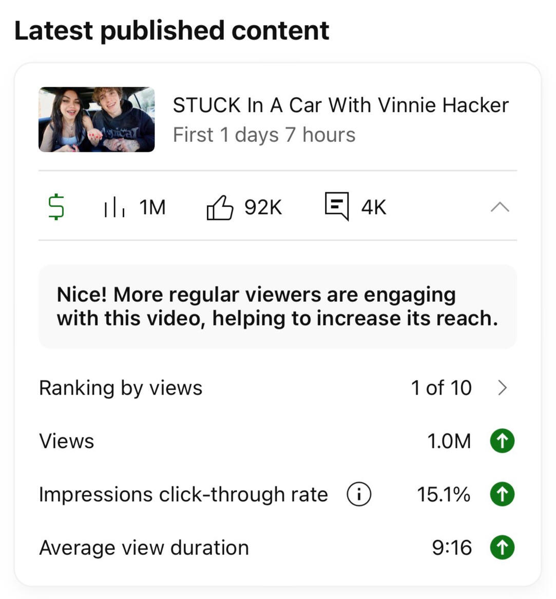Viewport: 556px width, 599px height.
Task: Click the green arrow next to 15.1%
Action: point(502,495)
